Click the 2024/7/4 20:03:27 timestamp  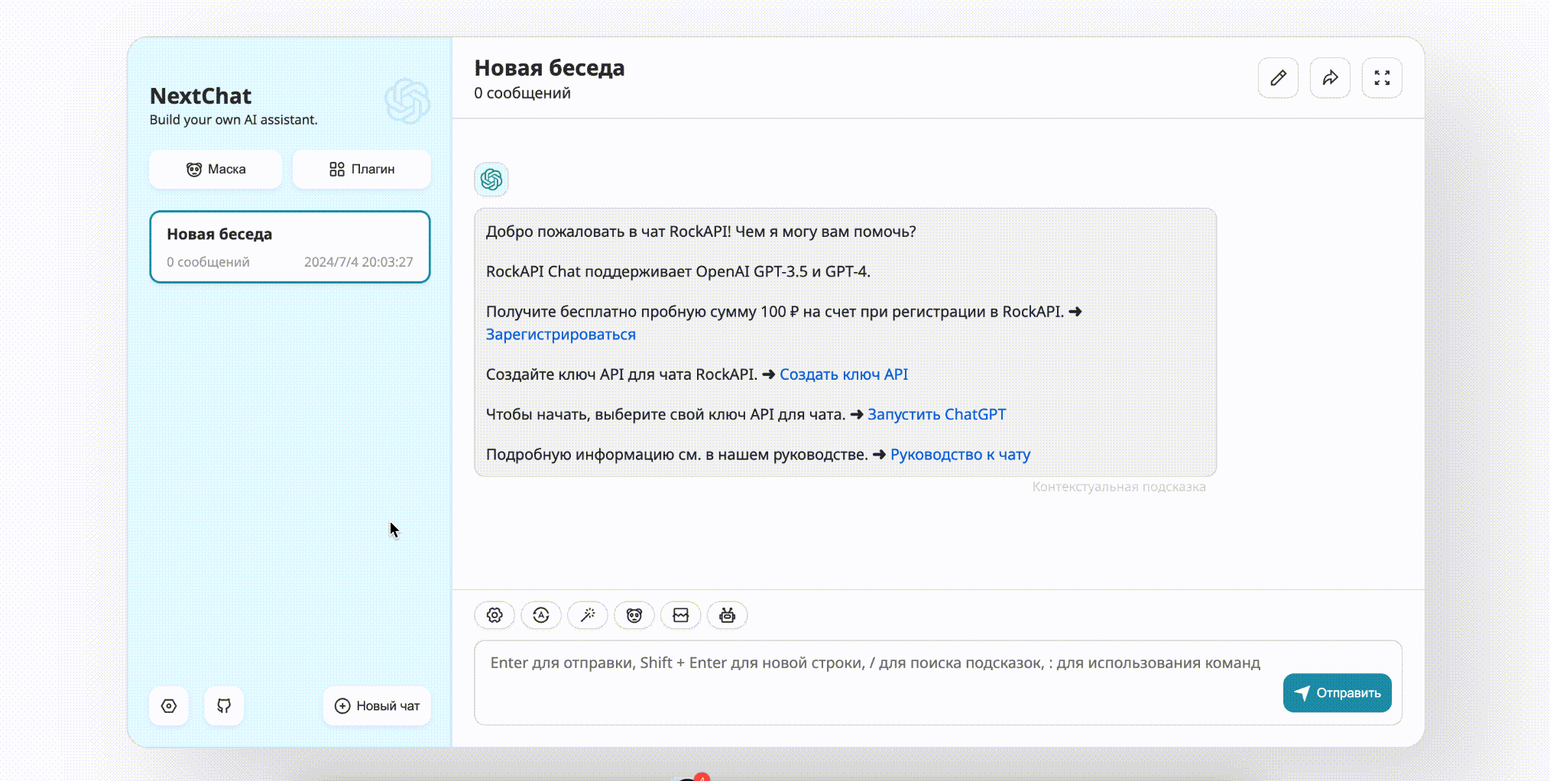pos(358,262)
